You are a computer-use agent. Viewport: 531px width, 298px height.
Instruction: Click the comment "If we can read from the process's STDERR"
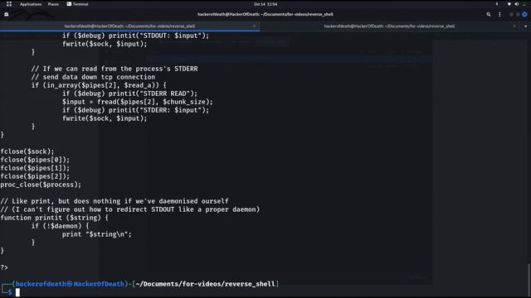point(114,69)
